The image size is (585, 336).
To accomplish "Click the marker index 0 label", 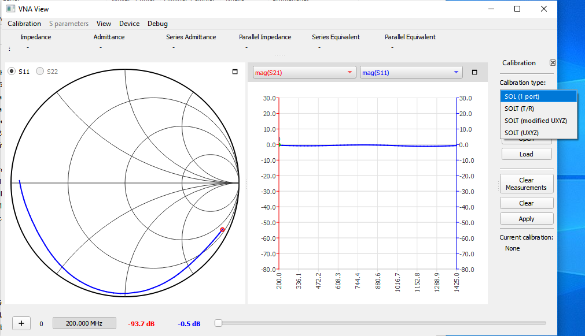I will (x=42, y=324).
